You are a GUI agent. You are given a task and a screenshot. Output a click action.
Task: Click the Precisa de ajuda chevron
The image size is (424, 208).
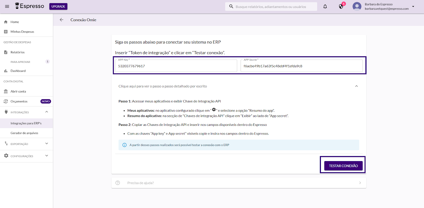[x=360, y=183]
